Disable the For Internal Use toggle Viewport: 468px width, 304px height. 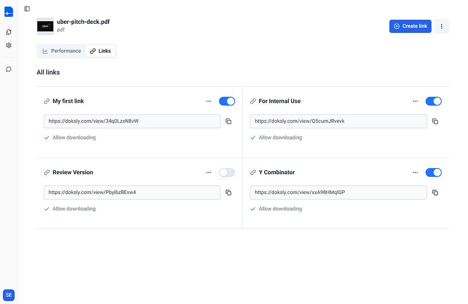434,101
